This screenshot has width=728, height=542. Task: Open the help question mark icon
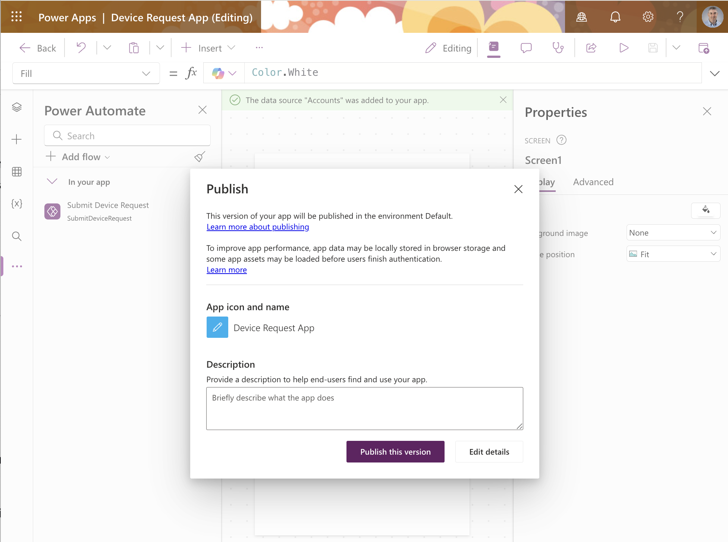[x=680, y=17]
